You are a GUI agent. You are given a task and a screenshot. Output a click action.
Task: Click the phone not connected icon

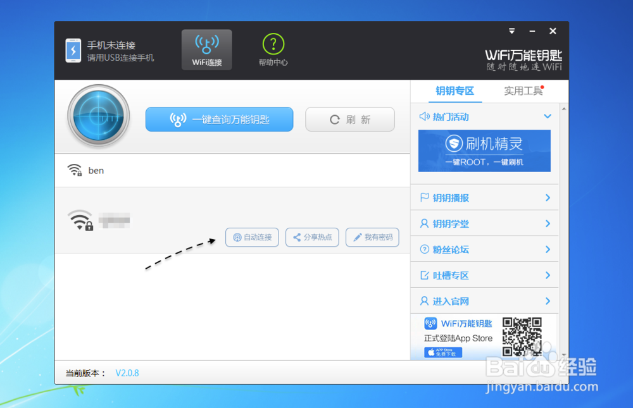[73, 51]
